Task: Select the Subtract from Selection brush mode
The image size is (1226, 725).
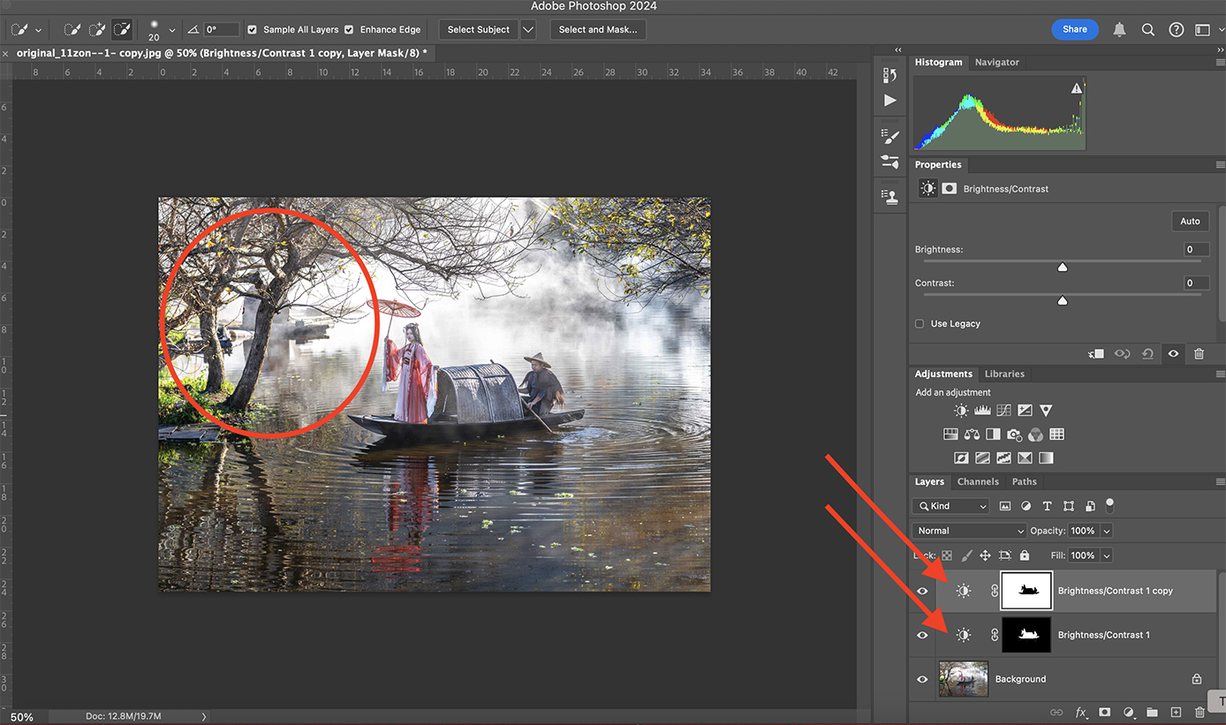Action: (121, 29)
